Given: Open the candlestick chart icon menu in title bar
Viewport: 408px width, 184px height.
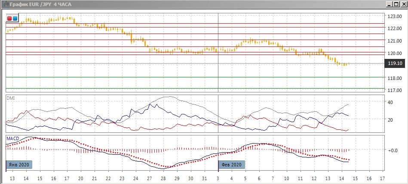Looking at the screenshot, I should [x=6, y=4].
